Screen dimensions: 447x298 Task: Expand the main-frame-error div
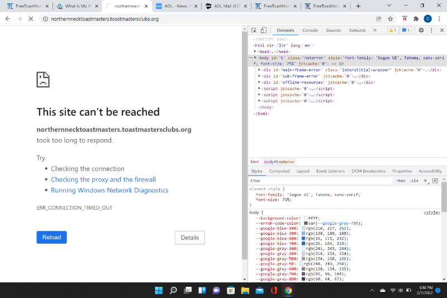tap(259, 69)
